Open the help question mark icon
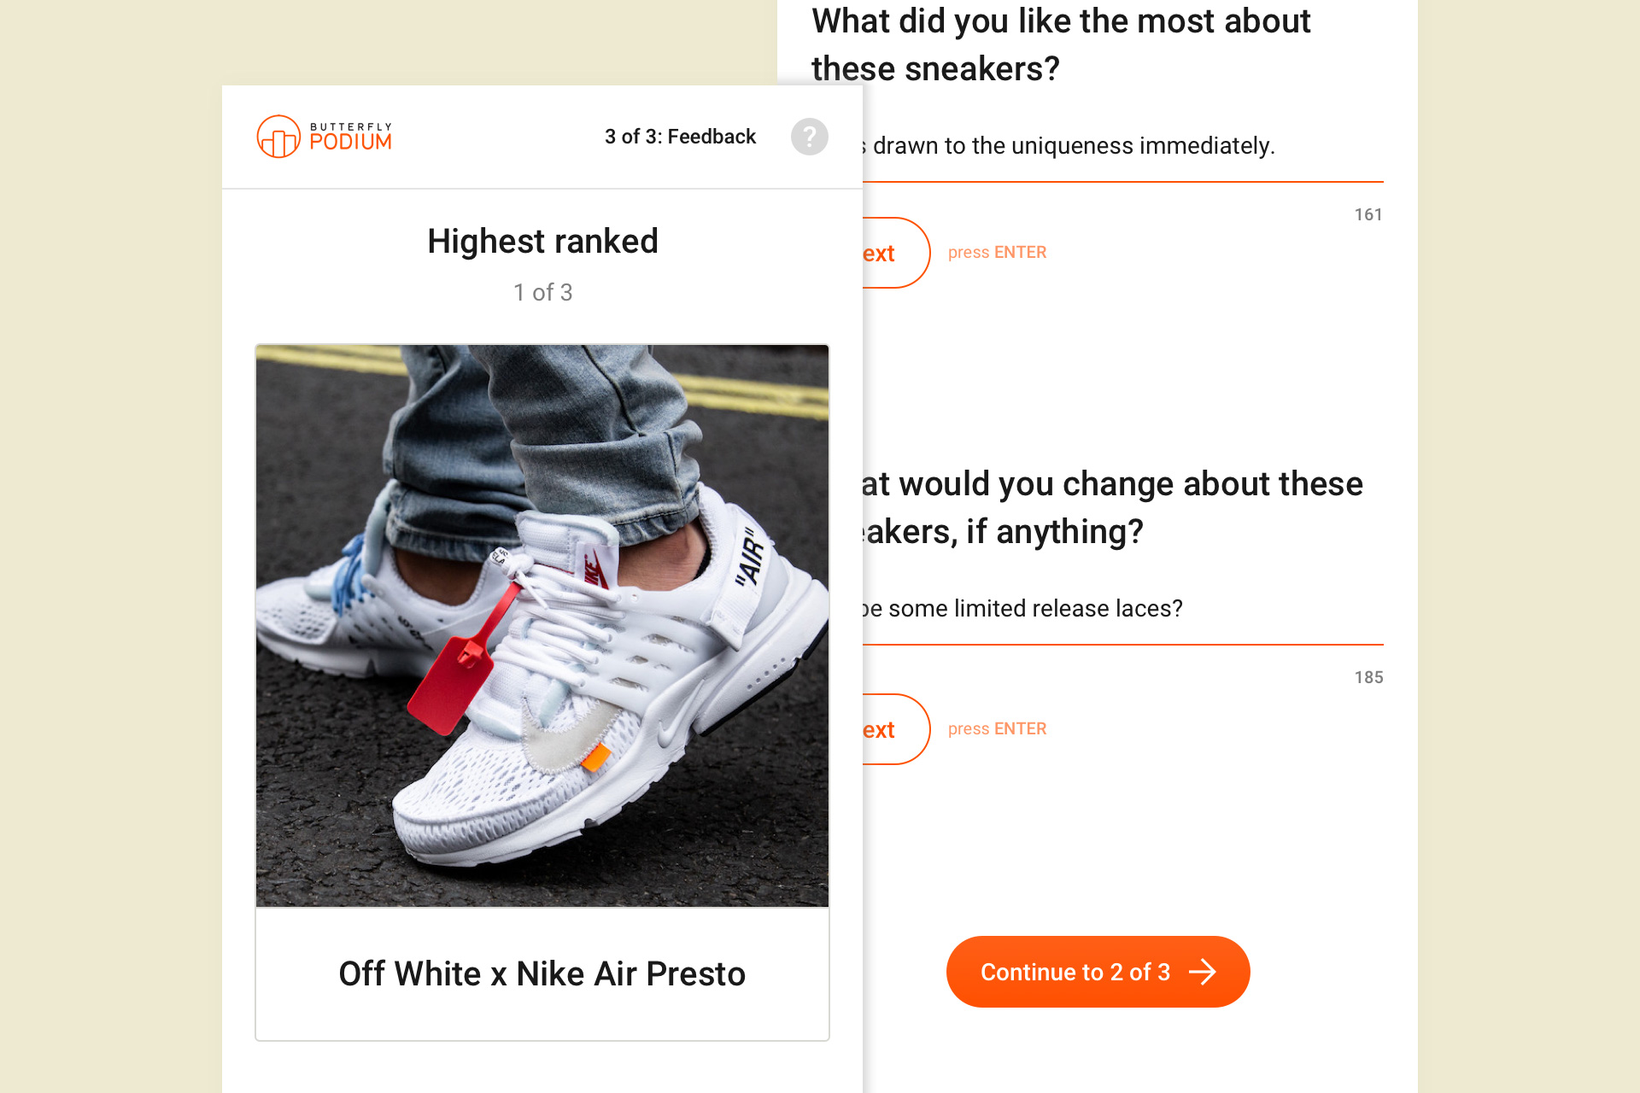The height and width of the screenshot is (1093, 1640). point(809,137)
